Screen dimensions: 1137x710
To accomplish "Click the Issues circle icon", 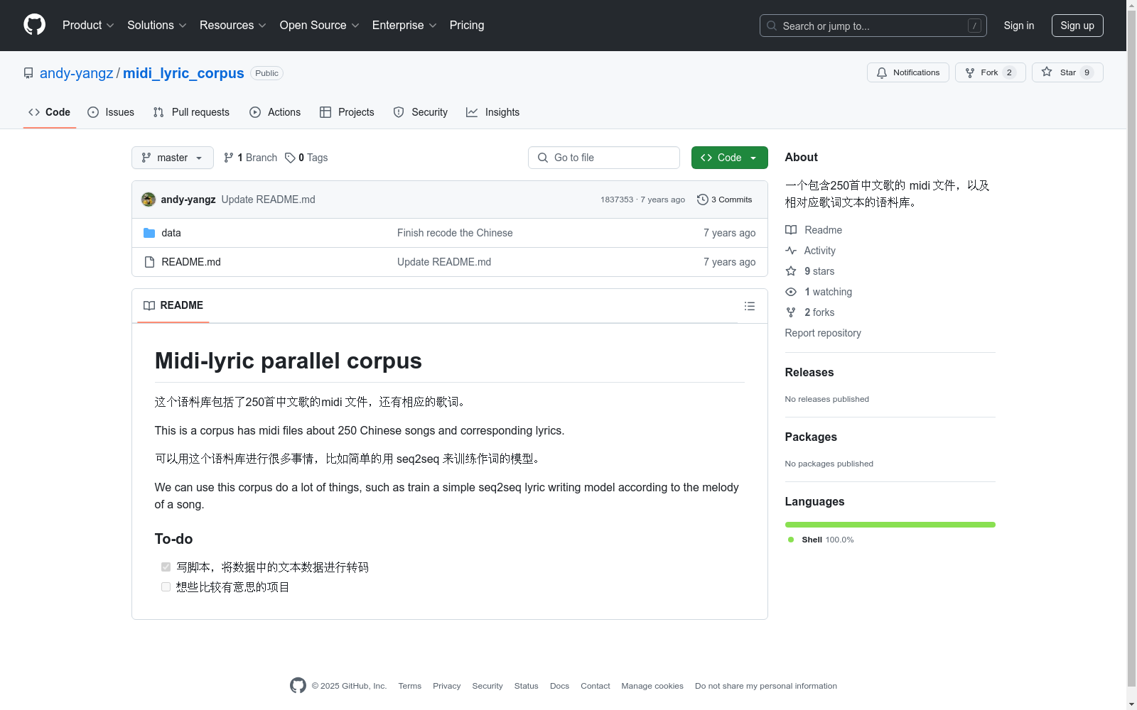I will click(x=93, y=112).
